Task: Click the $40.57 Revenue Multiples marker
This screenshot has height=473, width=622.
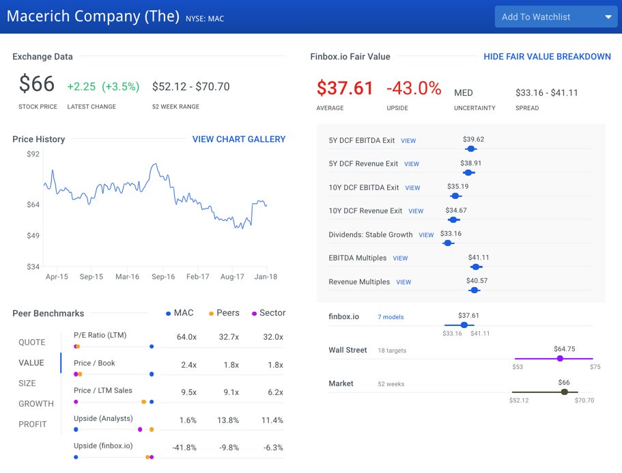Action: pos(474,290)
